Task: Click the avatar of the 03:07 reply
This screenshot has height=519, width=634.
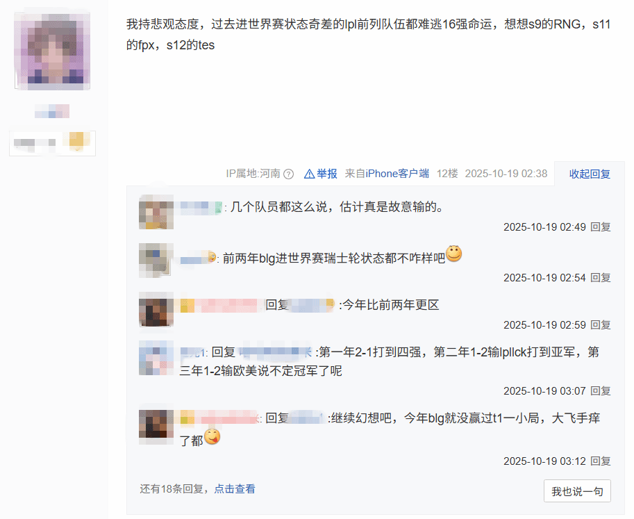Action: (156, 358)
